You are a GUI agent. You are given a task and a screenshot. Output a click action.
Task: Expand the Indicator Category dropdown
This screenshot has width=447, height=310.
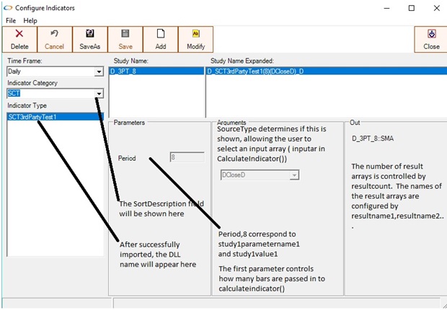coord(99,94)
